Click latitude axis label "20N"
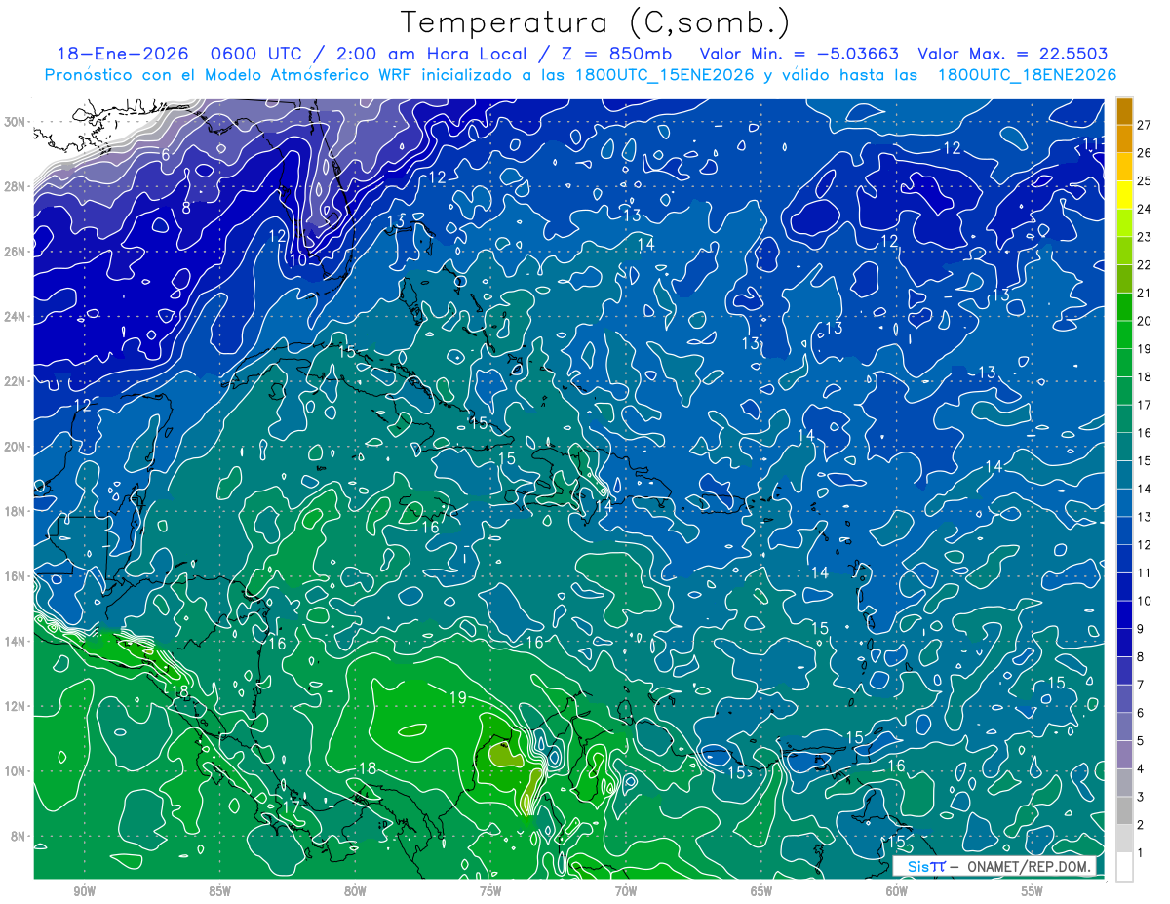This screenshot has height=904, width=1170. coord(17,446)
